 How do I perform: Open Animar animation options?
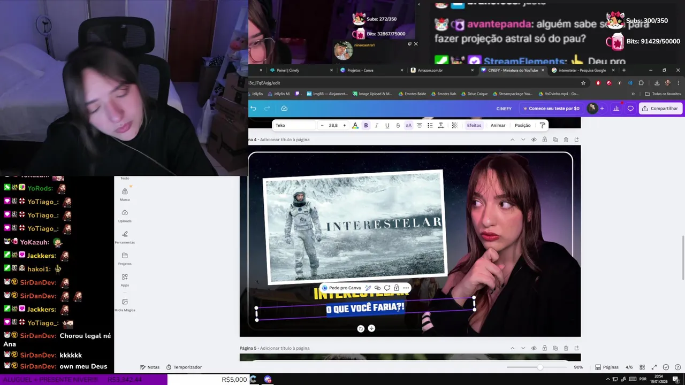pos(498,126)
